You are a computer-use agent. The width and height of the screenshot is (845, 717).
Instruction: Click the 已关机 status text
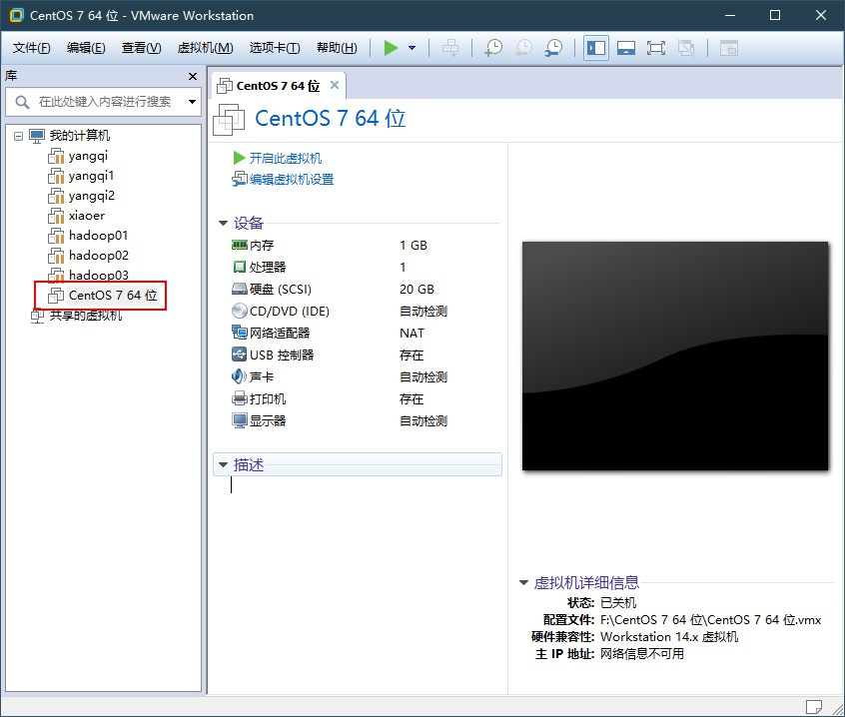click(x=618, y=602)
